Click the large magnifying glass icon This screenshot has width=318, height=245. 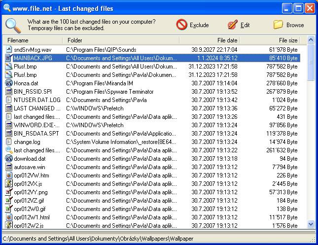[x=13, y=25]
